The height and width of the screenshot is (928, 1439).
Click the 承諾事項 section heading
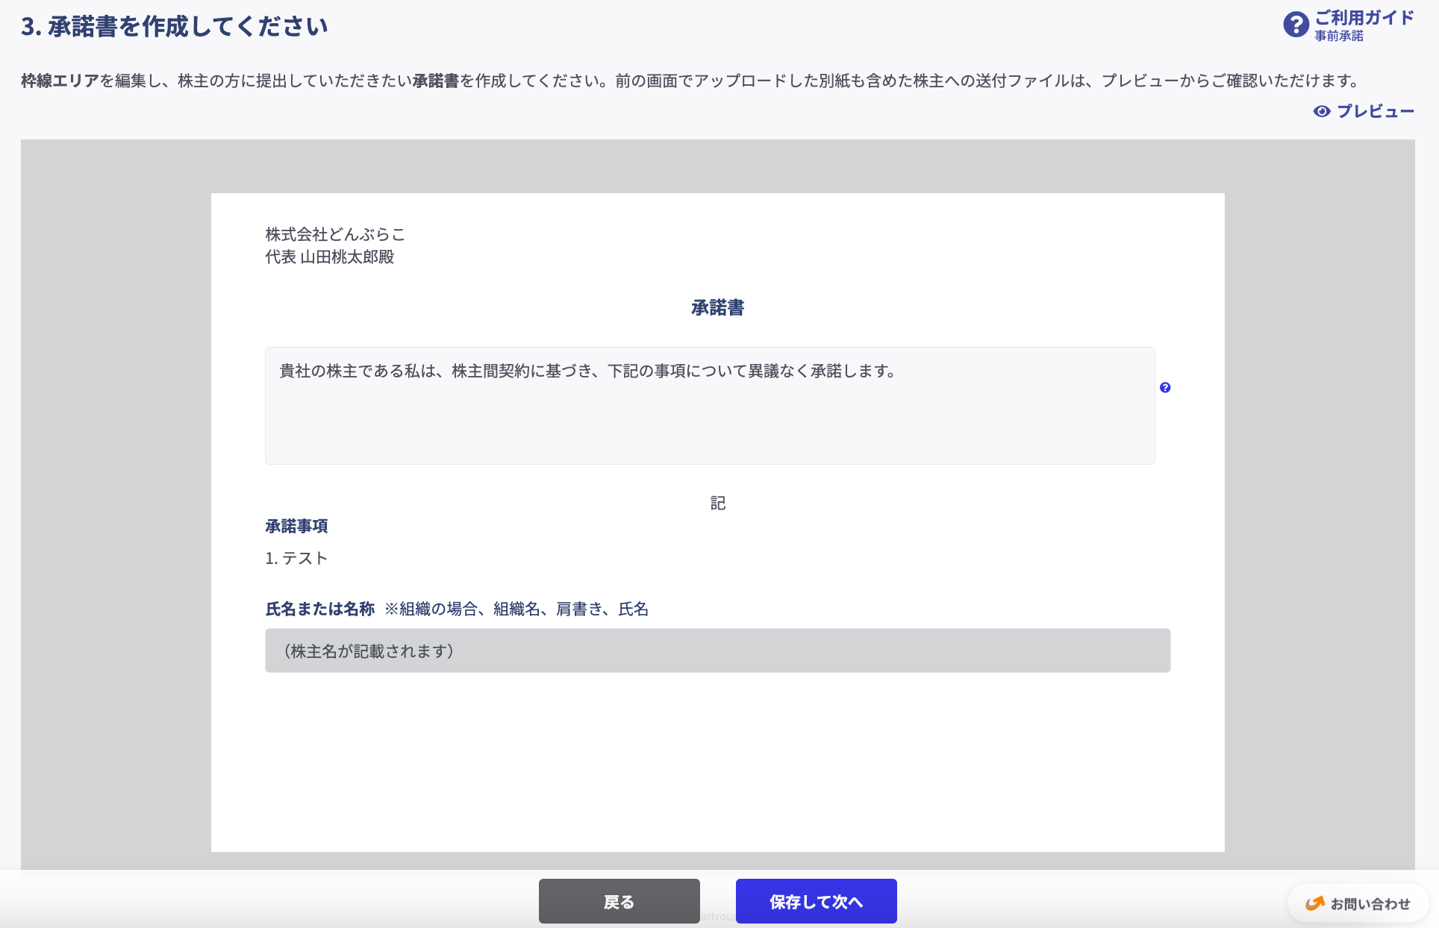pos(296,527)
